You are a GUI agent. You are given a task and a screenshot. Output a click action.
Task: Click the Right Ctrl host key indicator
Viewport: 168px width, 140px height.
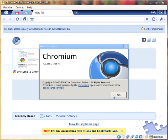pos(156,137)
